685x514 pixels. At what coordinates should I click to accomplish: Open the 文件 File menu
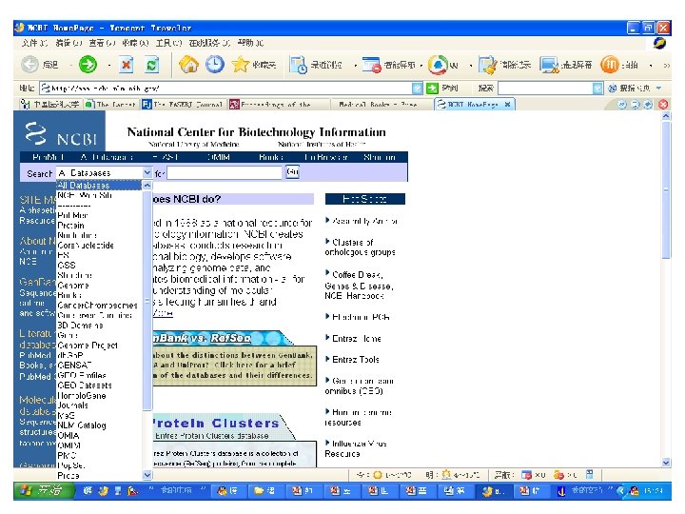pos(34,43)
